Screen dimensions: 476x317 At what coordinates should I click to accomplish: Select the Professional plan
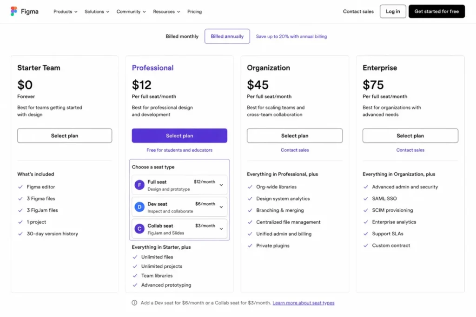179,136
